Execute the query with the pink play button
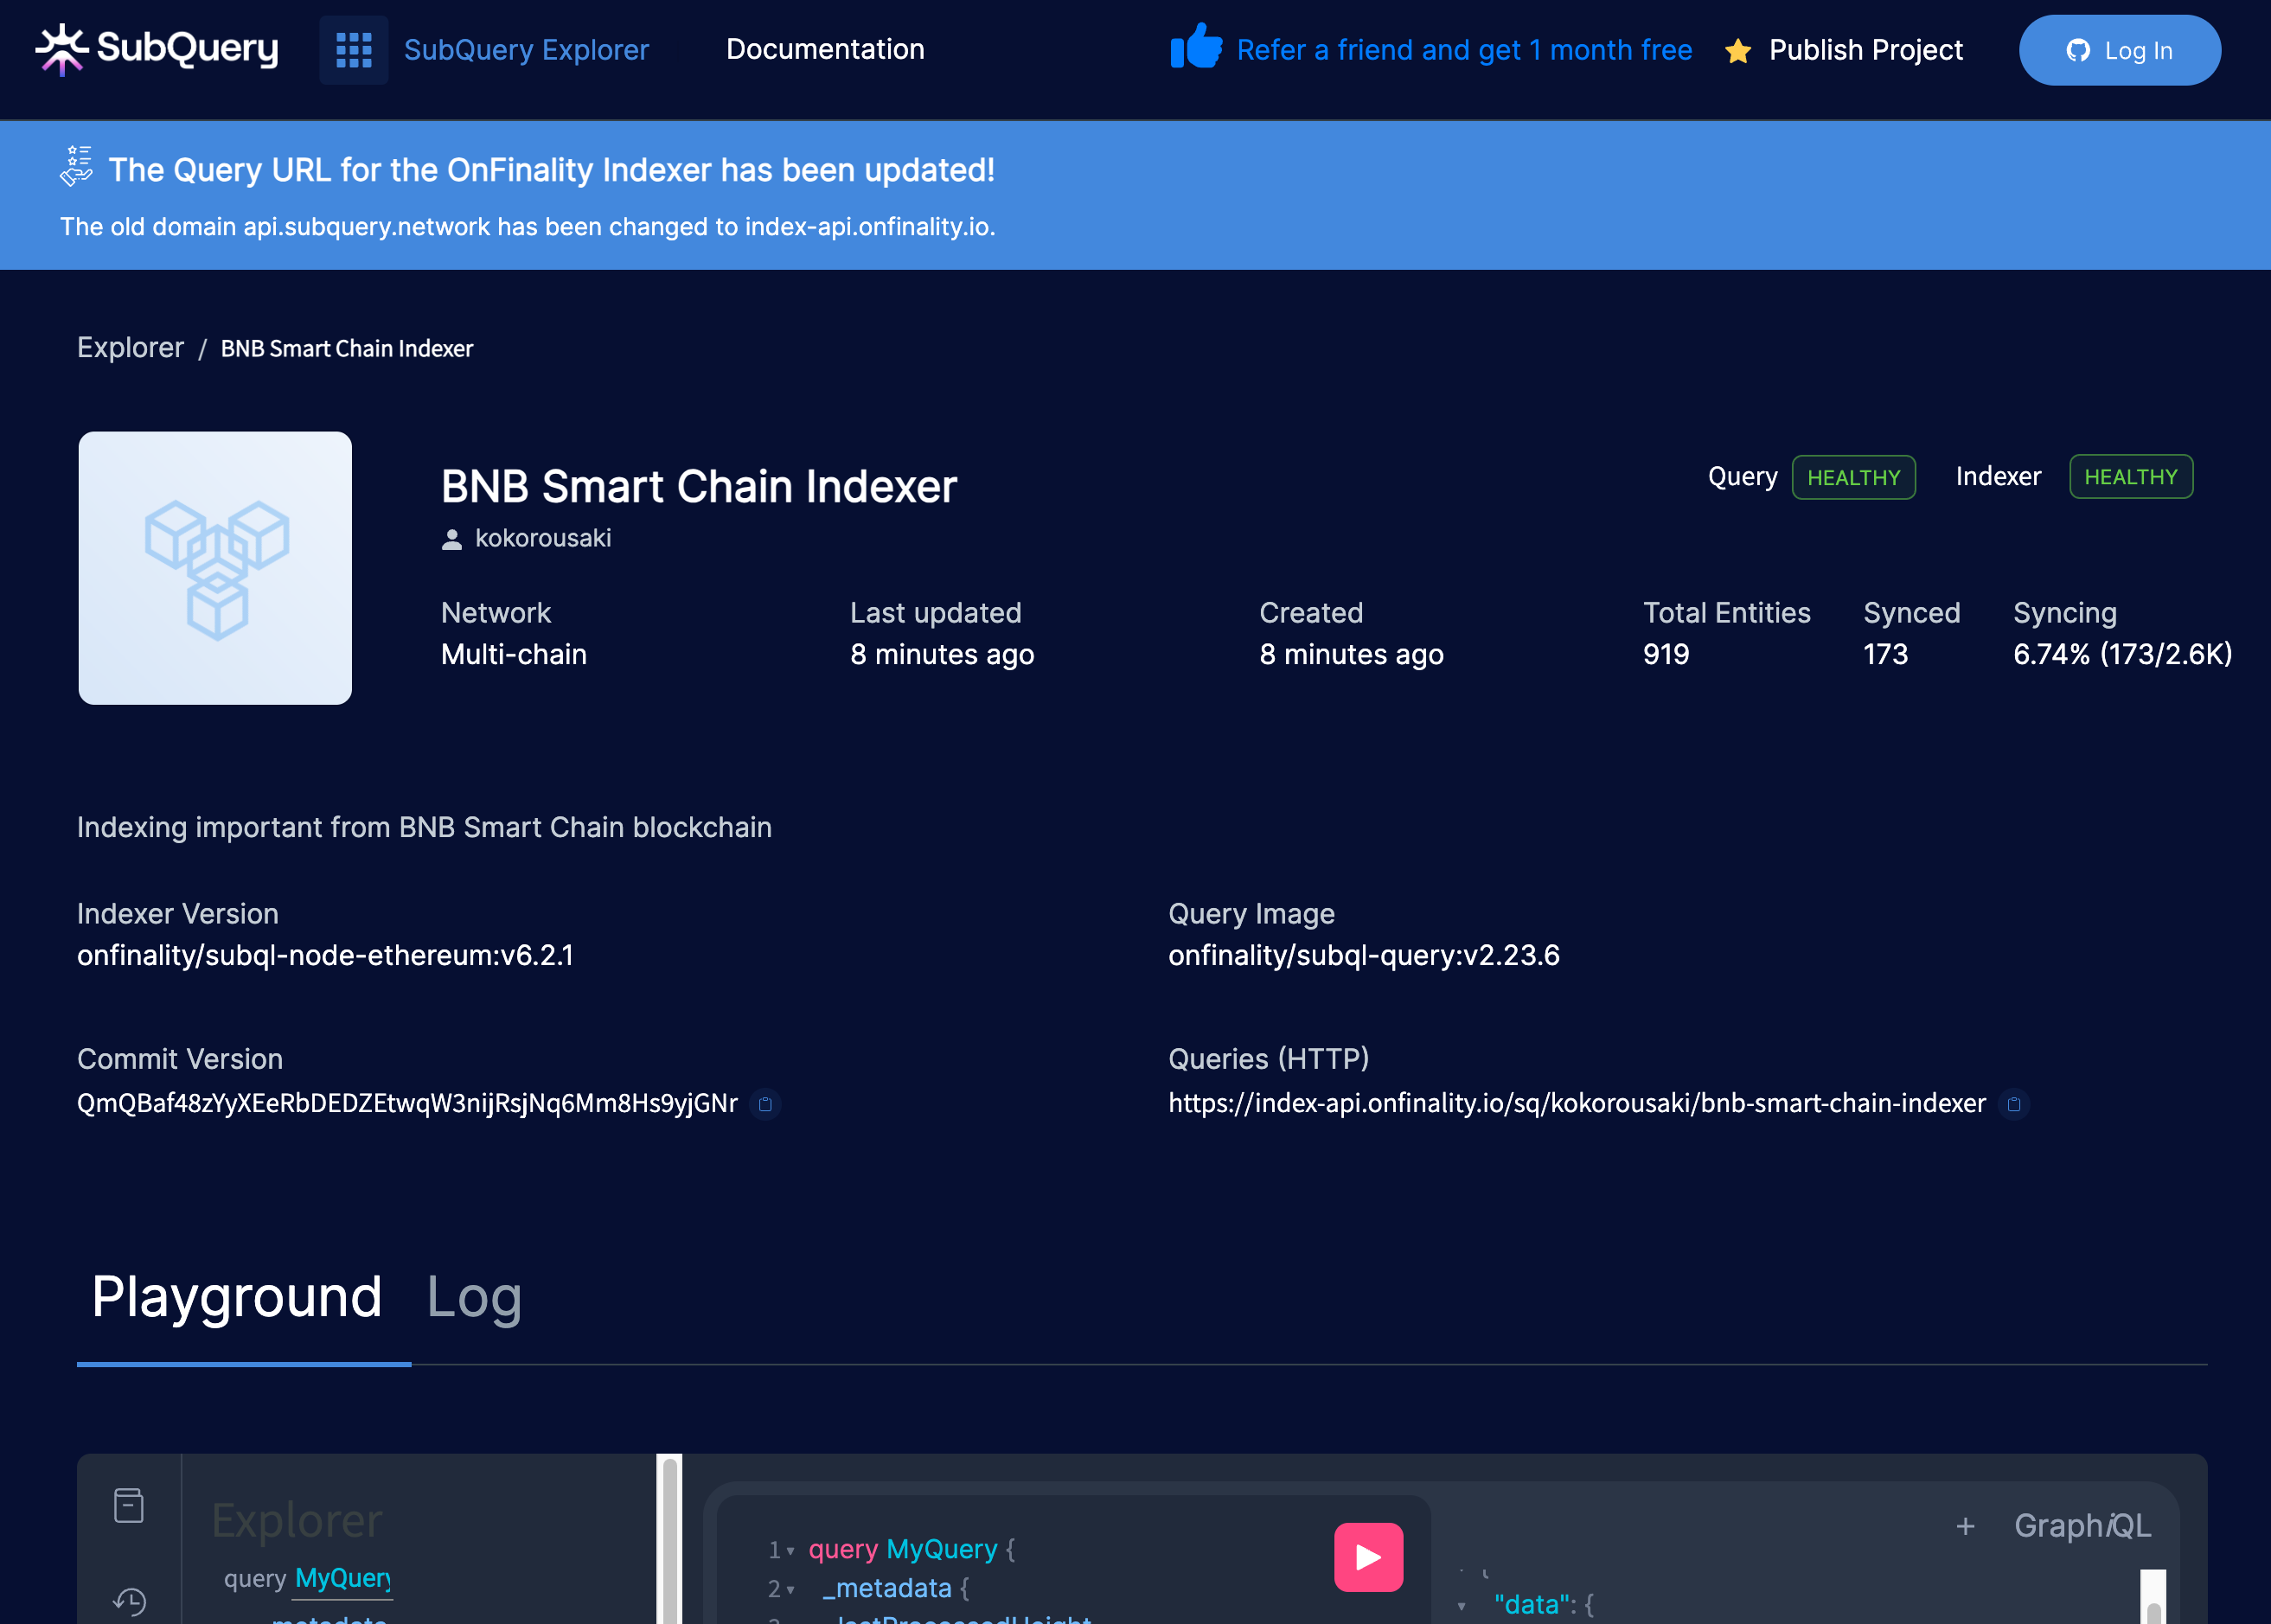 click(1367, 1556)
